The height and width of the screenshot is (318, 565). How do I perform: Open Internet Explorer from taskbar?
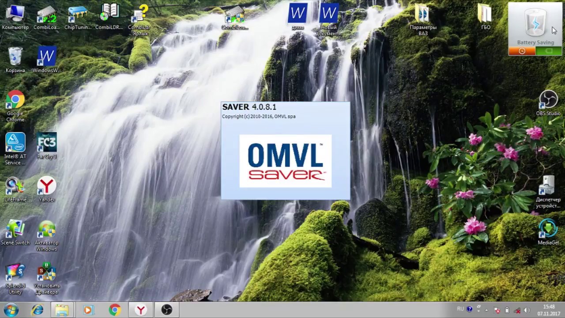point(37,310)
